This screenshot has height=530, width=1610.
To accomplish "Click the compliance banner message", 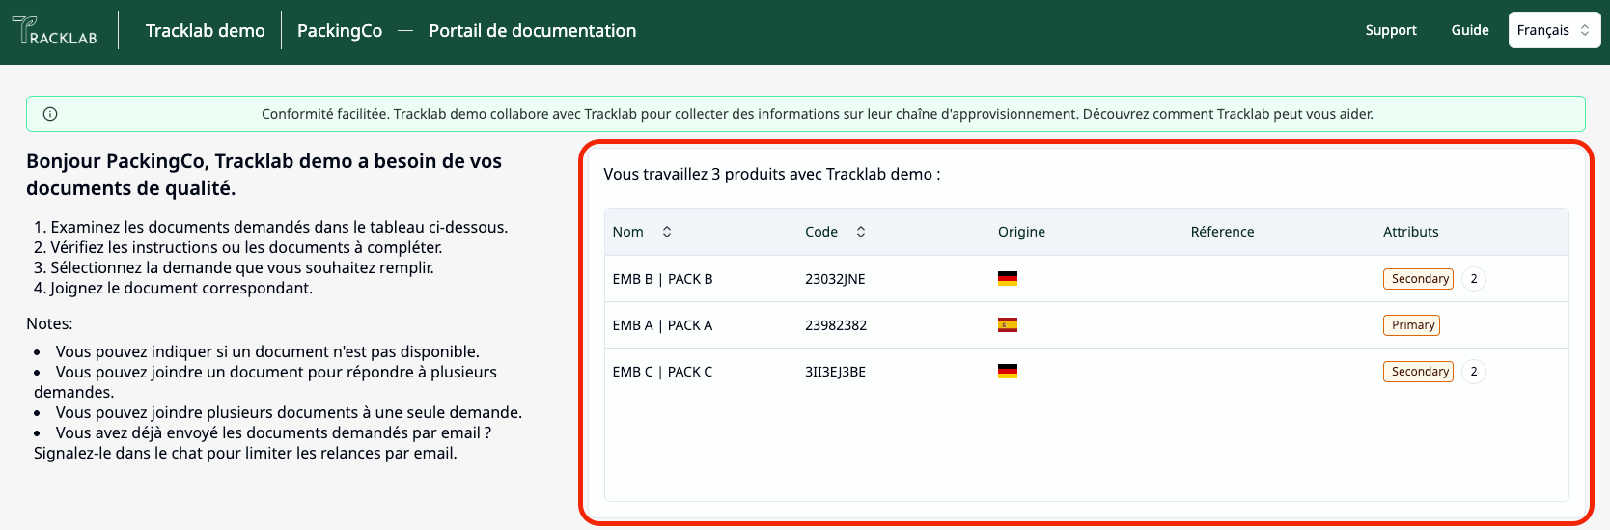I will coord(817,114).
